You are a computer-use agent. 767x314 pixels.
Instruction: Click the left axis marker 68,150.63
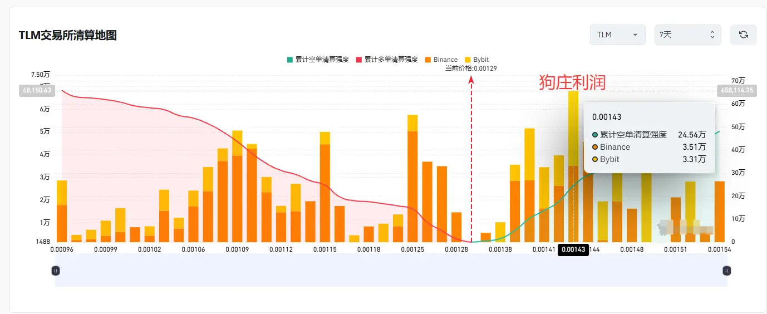[37, 90]
